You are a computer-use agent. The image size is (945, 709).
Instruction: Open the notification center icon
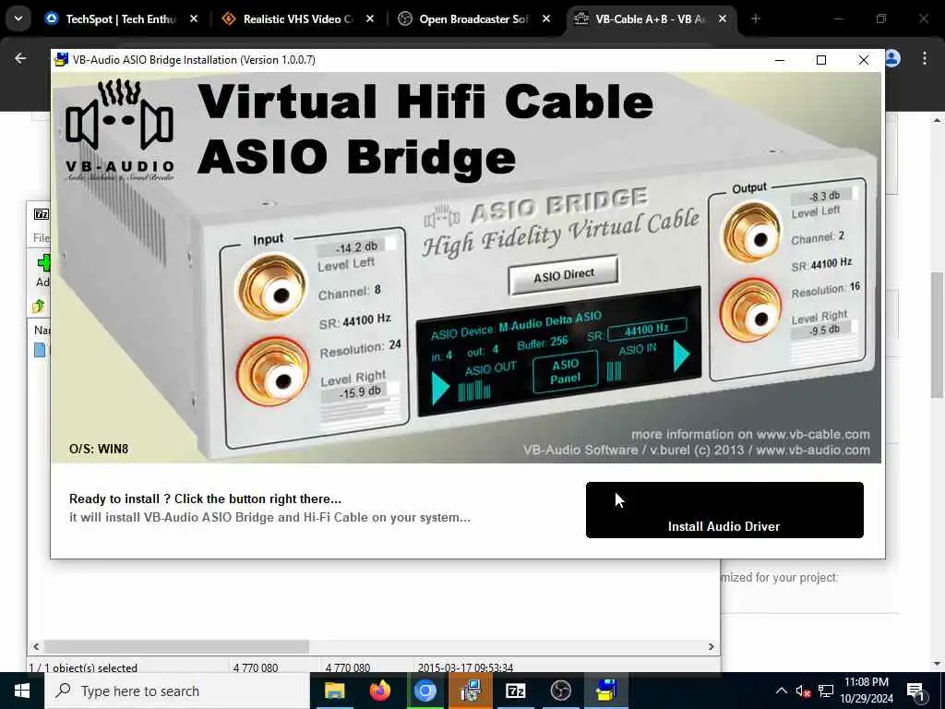915,691
